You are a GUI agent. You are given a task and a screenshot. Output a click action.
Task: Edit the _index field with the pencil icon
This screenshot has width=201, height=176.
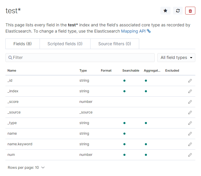190,91
